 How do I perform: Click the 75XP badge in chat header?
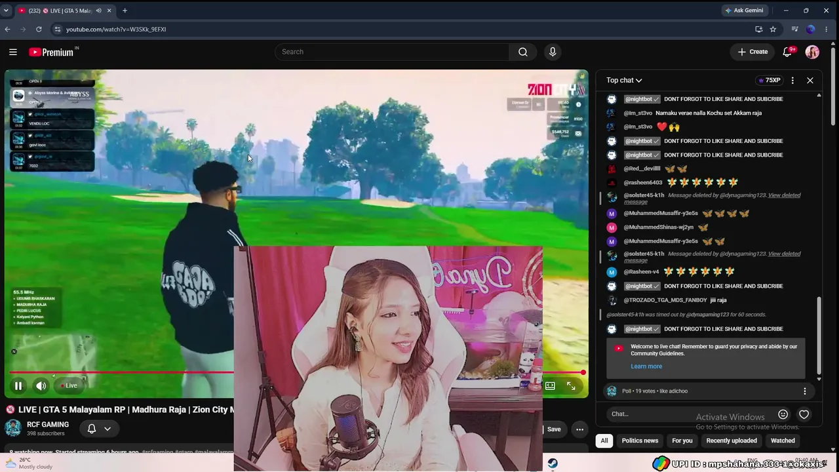[x=769, y=80]
